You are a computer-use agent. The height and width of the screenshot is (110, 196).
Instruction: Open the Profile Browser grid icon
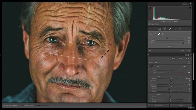click(x=189, y=62)
